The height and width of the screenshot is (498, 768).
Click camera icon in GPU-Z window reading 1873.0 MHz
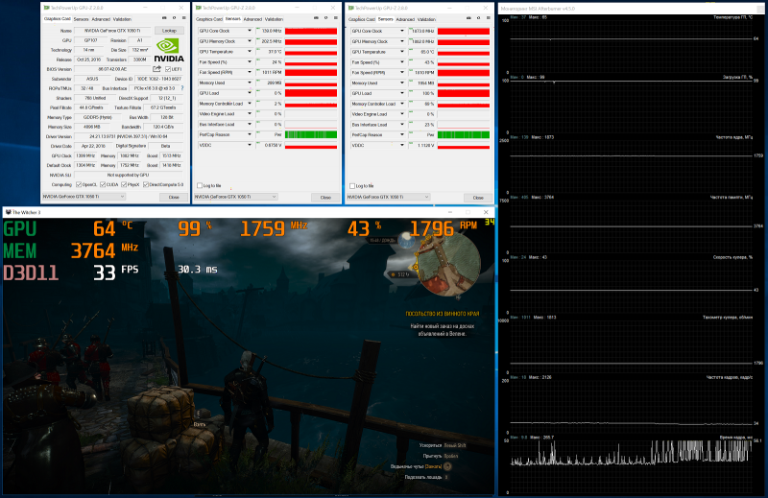click(468, 17)
